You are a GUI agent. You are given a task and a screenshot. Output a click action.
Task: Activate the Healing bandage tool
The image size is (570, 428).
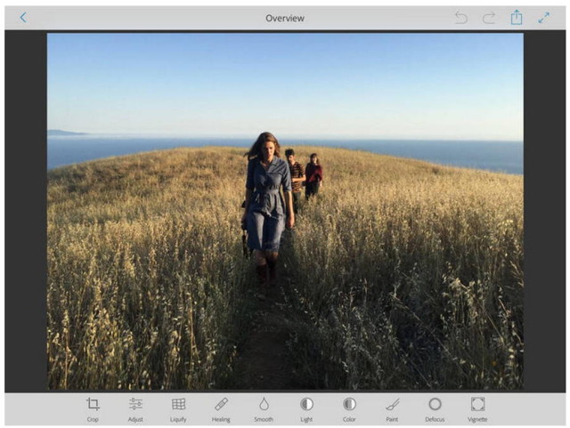pos(221,404)
